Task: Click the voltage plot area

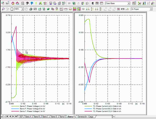Action: [40, 59]
